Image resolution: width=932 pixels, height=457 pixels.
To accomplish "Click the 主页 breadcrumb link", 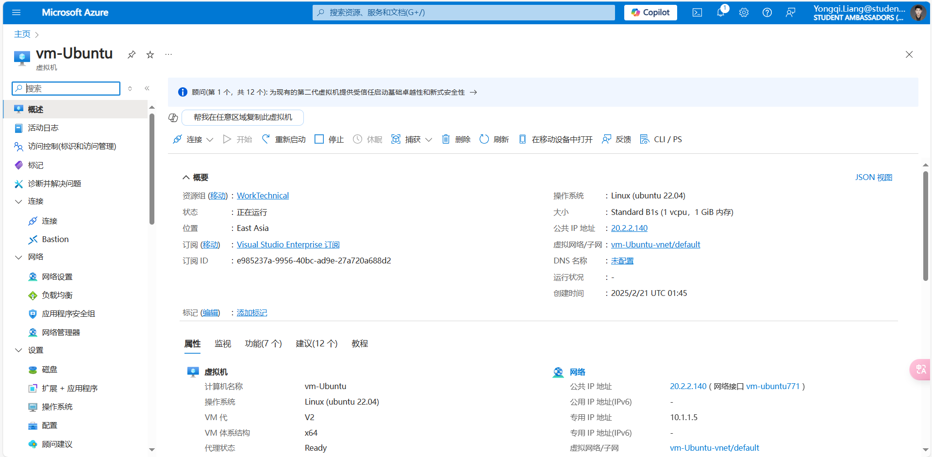I will 22,34.
